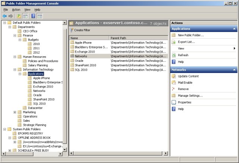Image resolution: width=239 pixels, height=163 pixels.
Task: Click the Update Content icon
Action: pyautogui.click(x=174, y=76)
